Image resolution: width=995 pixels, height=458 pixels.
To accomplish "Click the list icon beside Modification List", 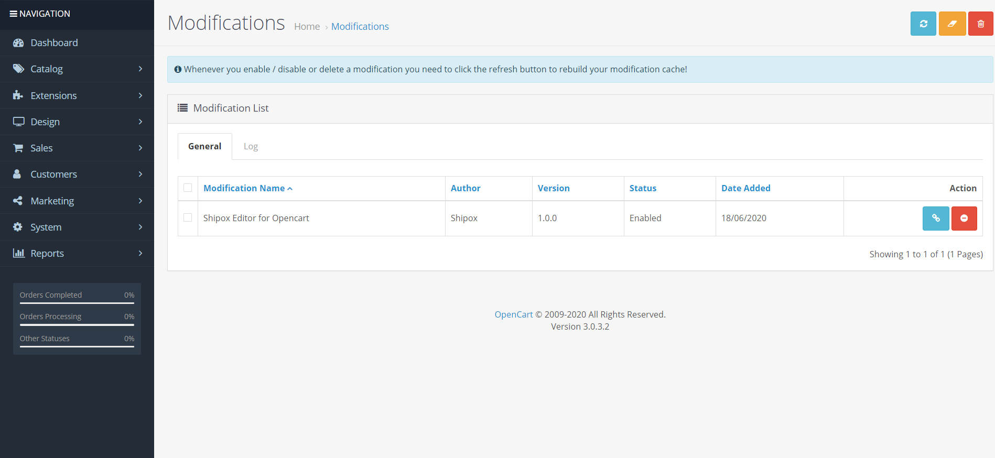I will pyautogui.click(x=182, y=108).
